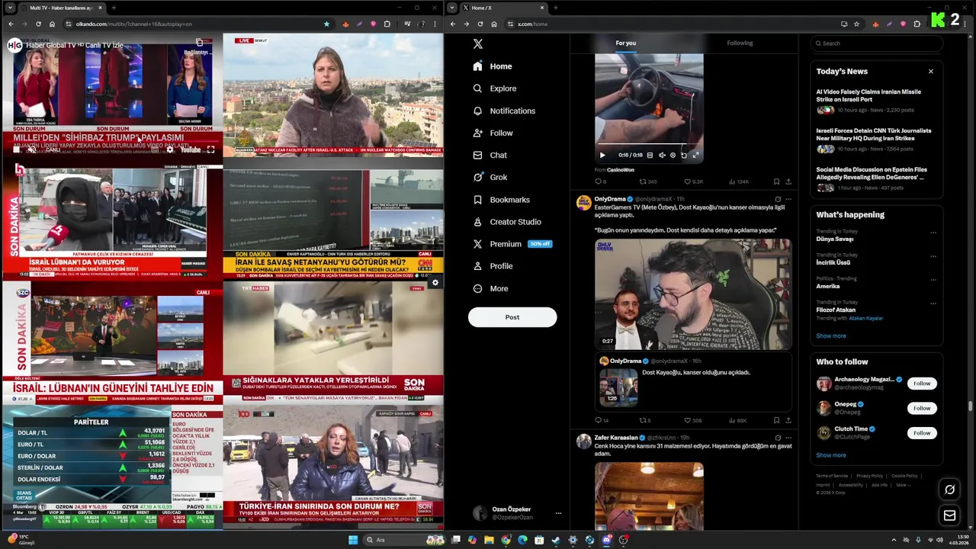
Task: Open the Grok floating button
Action: [x=949, y=490]
